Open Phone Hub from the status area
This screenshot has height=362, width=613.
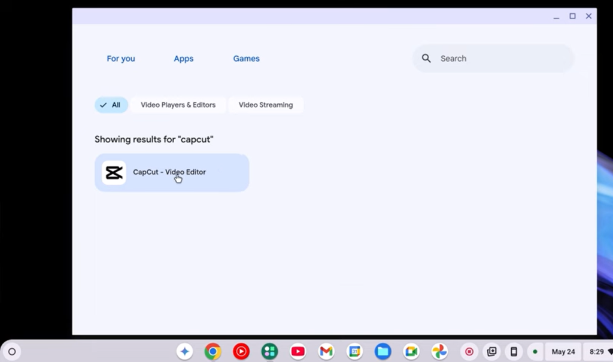point(514,351)
